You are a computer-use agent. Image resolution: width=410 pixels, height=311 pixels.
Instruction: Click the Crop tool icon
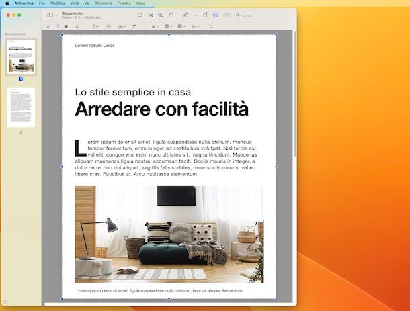tap(211, 26)
